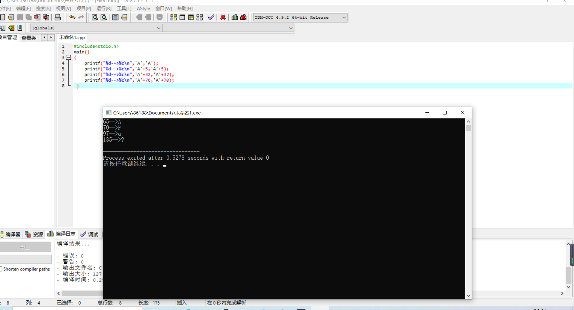The height and width of the screenshot is (310, 574).
Task: Click the Delete profiling information icon
Action: pos(243,17)
